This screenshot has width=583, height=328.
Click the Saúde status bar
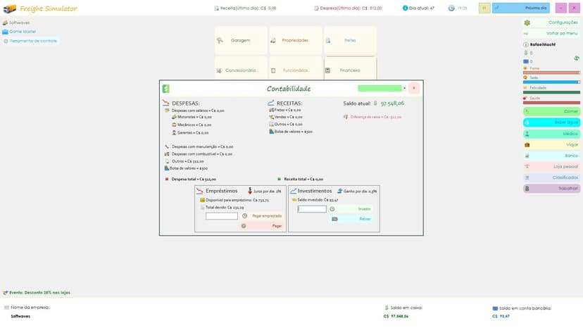pos(551,102)
